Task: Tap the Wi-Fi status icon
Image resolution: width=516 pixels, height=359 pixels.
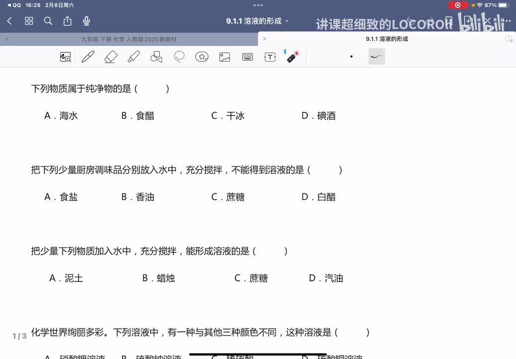Action: (x=480, y=5)
